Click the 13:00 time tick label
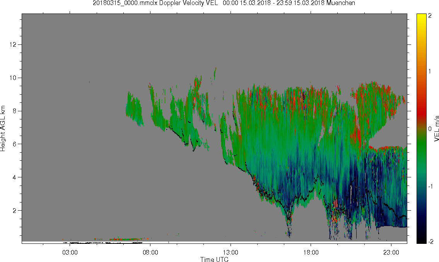 tap(231, 252)
